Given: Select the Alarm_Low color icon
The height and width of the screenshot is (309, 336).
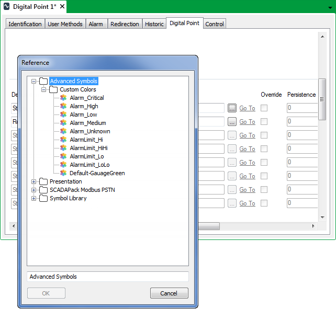Looking at the screenshot, I should point(63,115).
